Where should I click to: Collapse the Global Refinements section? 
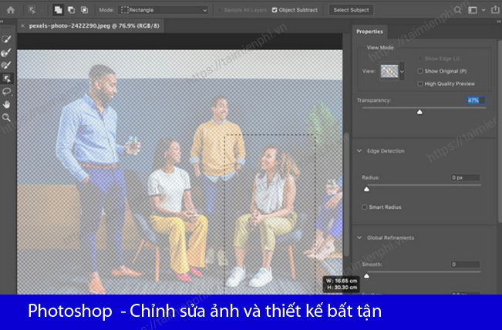[x=359, y=237]
